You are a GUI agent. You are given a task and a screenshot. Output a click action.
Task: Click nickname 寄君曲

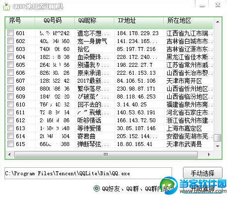pyautogui.click(x=86, y=136)
